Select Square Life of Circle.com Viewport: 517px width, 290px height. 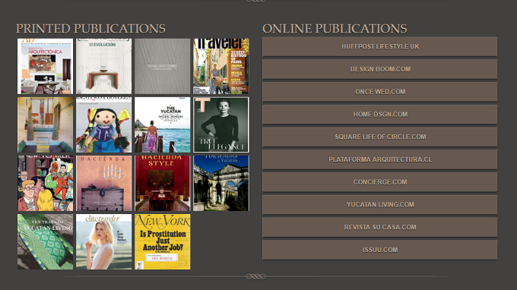click(380, 137)
